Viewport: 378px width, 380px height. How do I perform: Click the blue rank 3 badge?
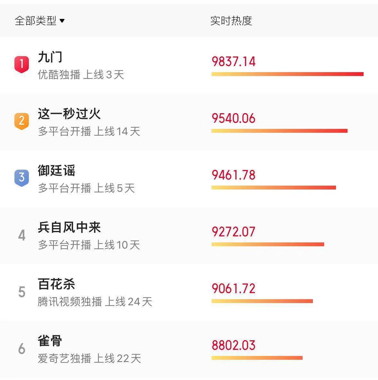click(x=21, y=178)
